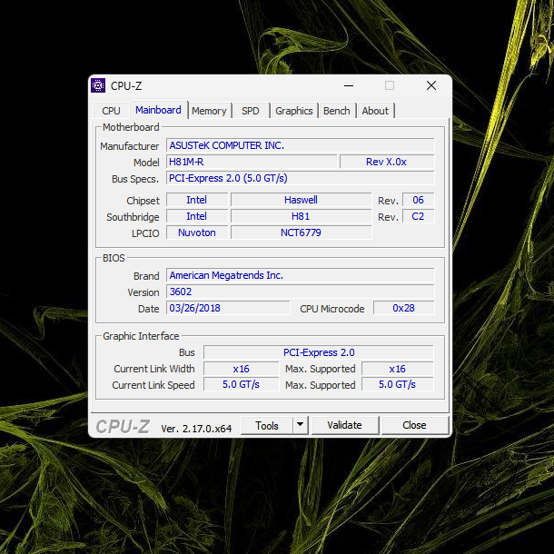The image size is (554, 554).
Task: Click the Graphic Interface bus PCI-Express 2.0
Action: [319, 352]
